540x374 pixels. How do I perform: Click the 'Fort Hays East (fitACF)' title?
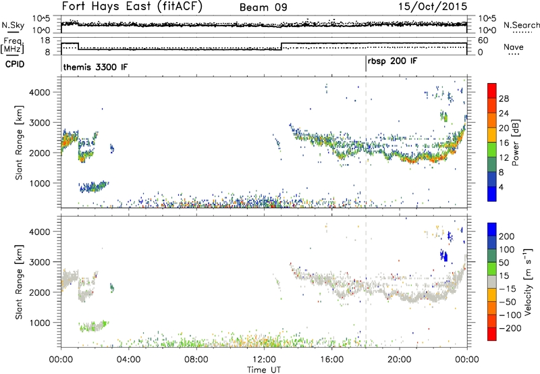132,6
